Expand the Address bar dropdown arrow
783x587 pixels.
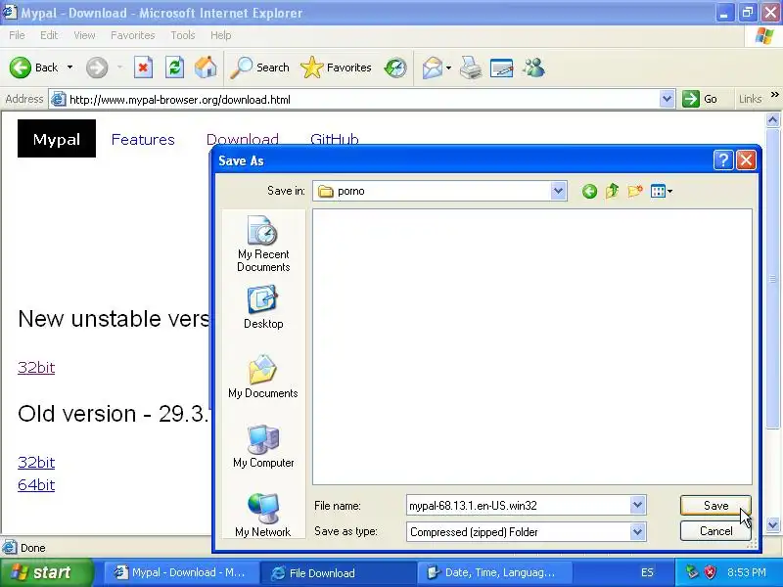click(x=667, y=99)
